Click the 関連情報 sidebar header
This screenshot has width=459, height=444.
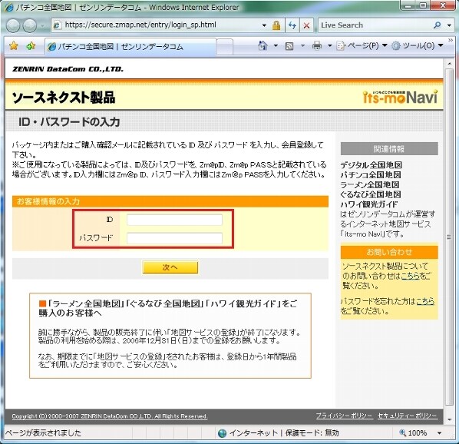(x=389, y=149)
